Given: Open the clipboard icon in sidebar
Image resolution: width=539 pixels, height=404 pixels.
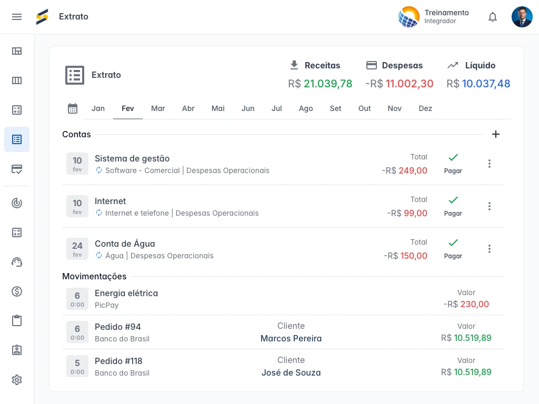Looking at the screenshot, I should coord(17,321).
